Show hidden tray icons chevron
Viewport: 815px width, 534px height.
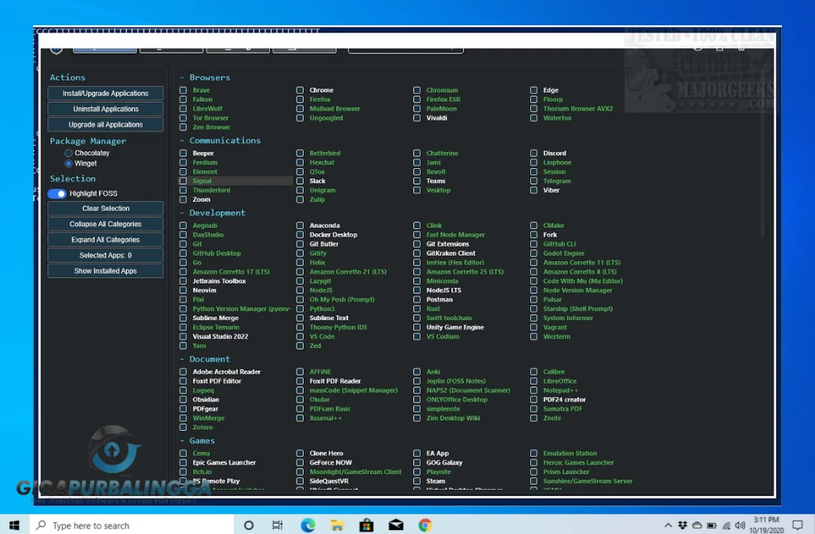[x=668, y=525]
